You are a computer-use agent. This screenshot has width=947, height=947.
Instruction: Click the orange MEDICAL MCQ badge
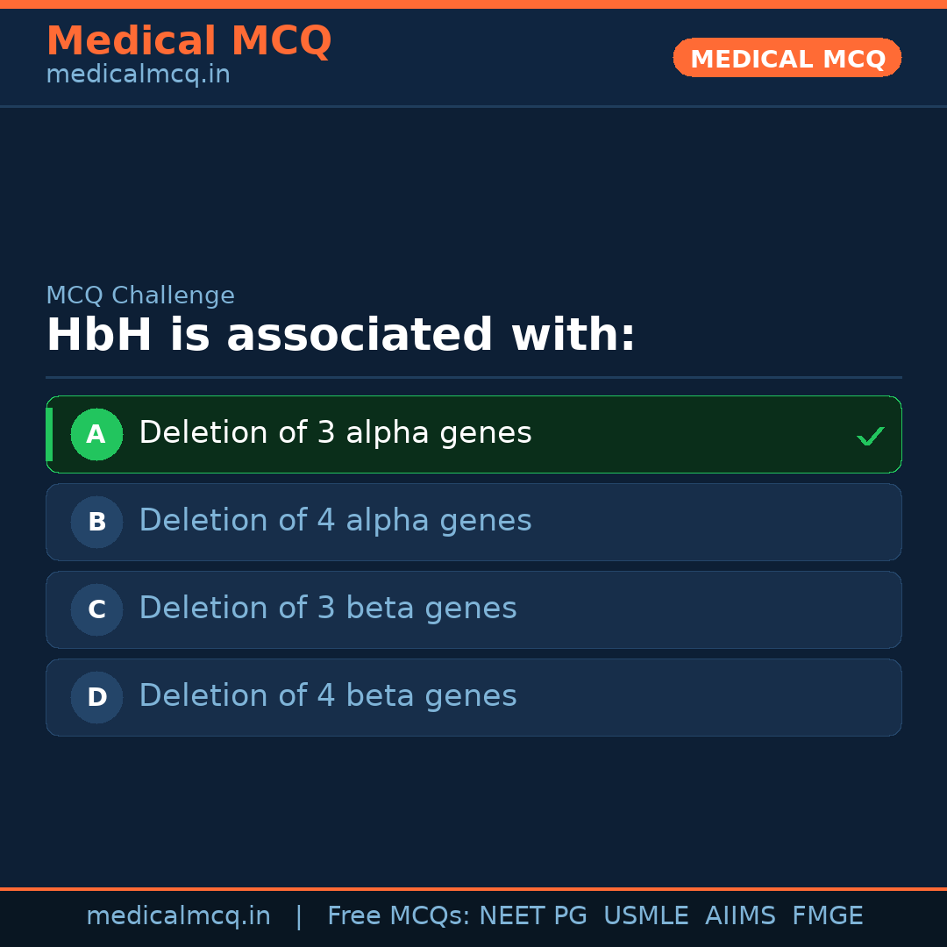coord(787,58)
